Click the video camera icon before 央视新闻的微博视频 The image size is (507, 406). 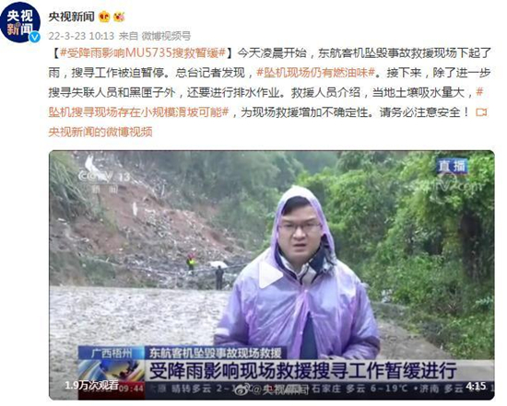pyautogui.click(x=481, y=112)
